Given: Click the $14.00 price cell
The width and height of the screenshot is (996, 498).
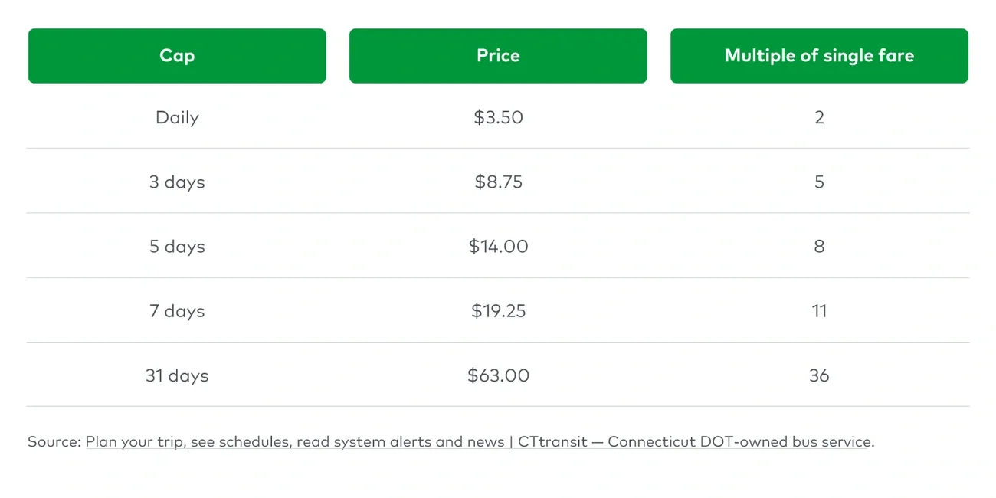Looking at the screenshot, I should tap(498, 247).
